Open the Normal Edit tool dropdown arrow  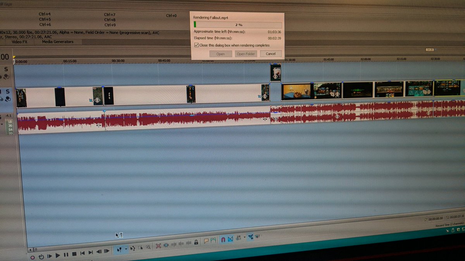[126, 249]
